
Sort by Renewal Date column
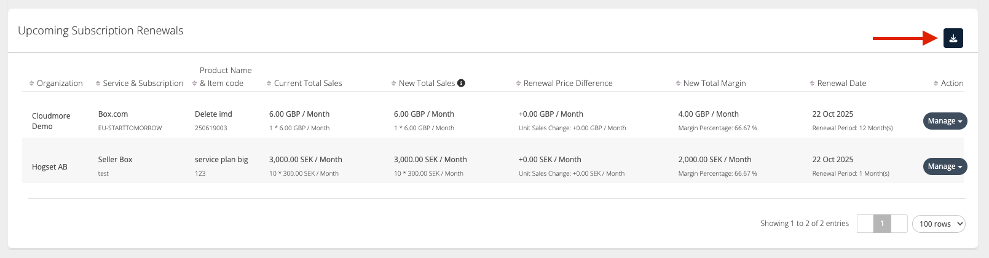pos(841,84)
